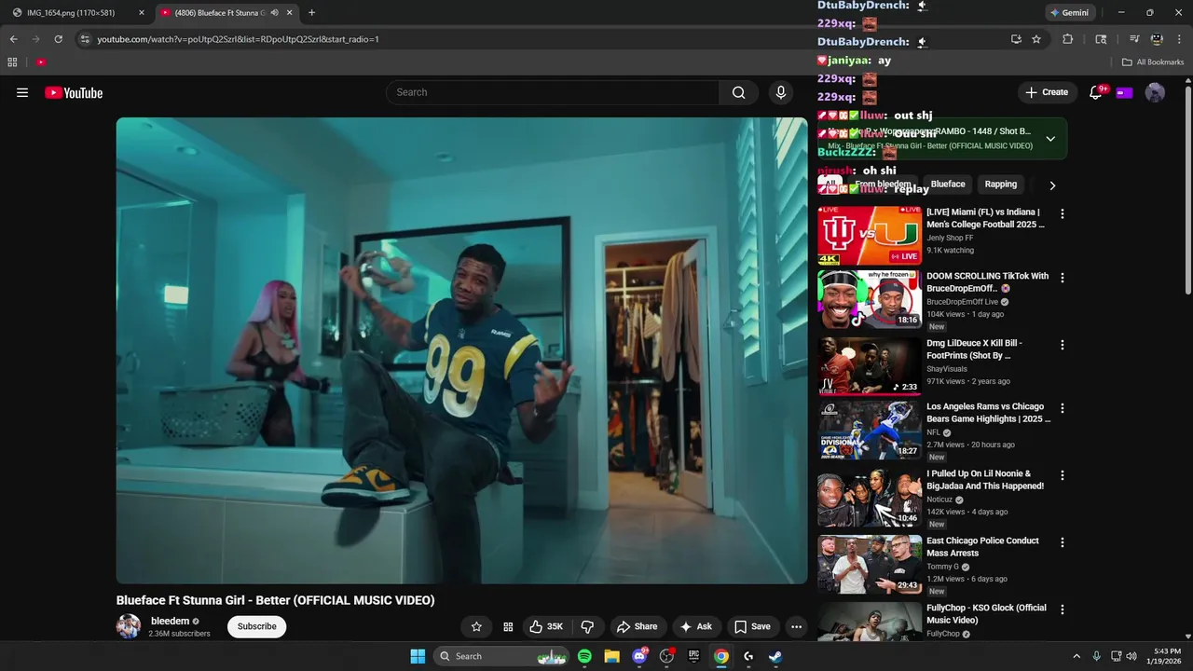Click the star icon beside Subscribe row

coord(476,626)
